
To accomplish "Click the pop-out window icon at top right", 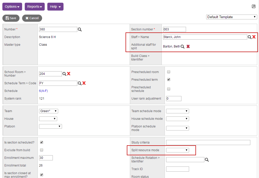I will coord(253,6).
